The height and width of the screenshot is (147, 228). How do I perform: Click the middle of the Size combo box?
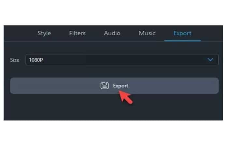tap(122, 60)
